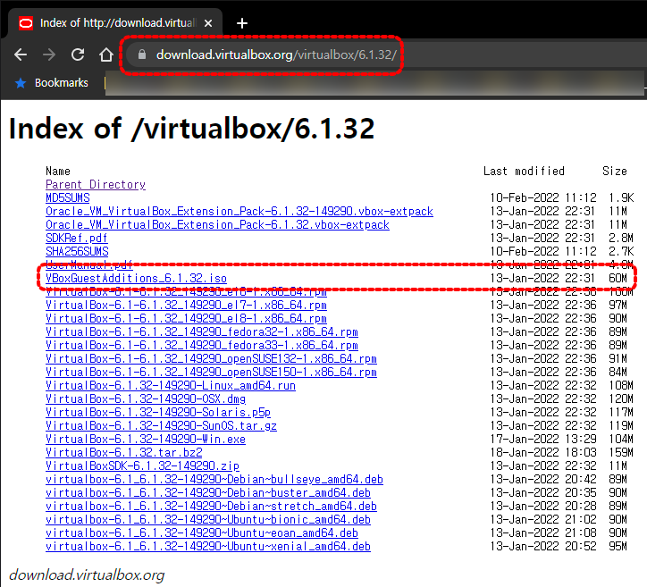Click the 'Index of /virtualbox/6.1.32' heading
Image resolution: width=647 pixels, height=587 pixels.
tap(192, 129)
